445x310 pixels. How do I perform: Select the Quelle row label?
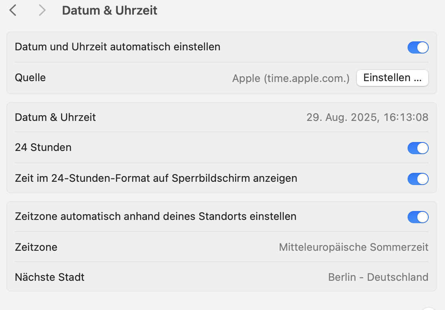click(31, 77)
